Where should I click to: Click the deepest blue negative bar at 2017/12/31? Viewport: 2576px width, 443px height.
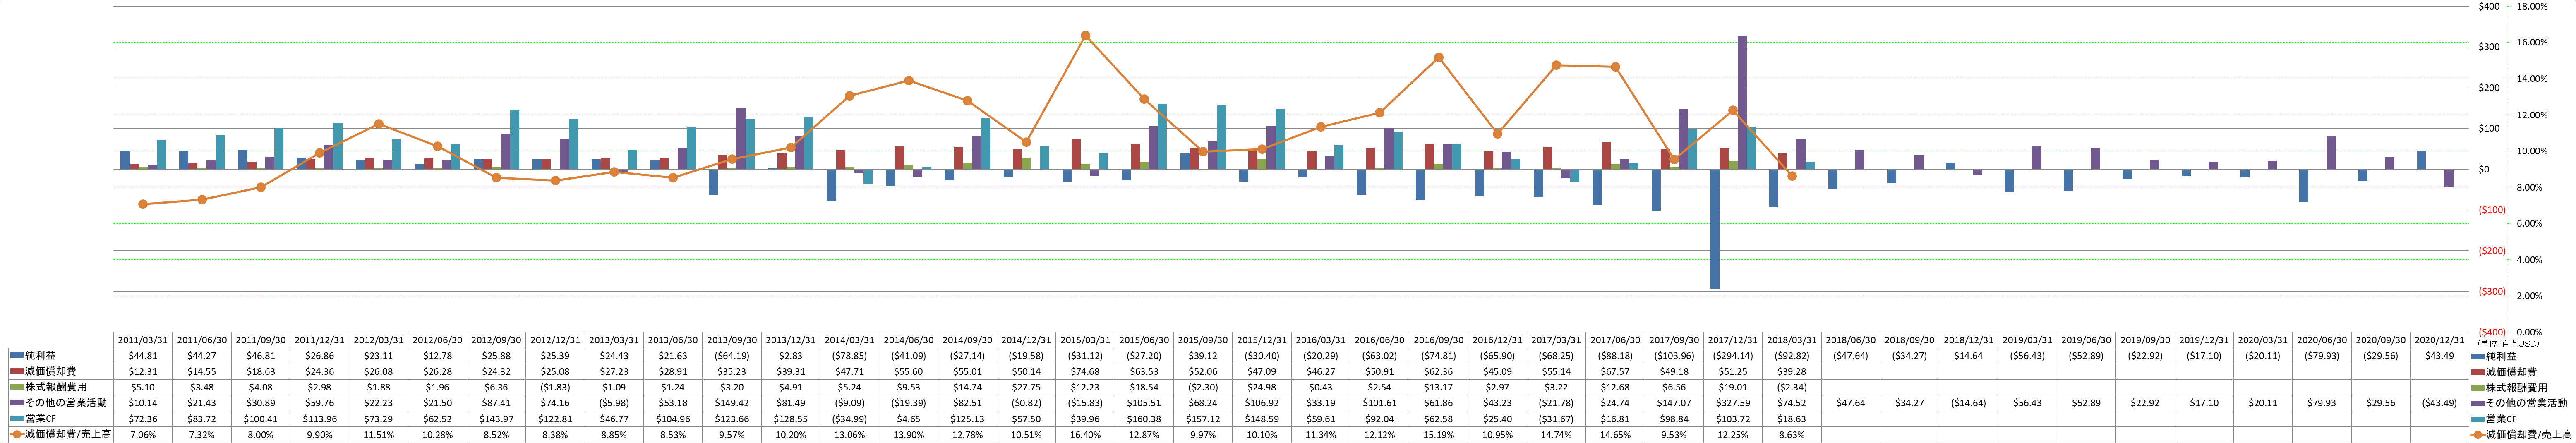click(x=1715, y=229)
